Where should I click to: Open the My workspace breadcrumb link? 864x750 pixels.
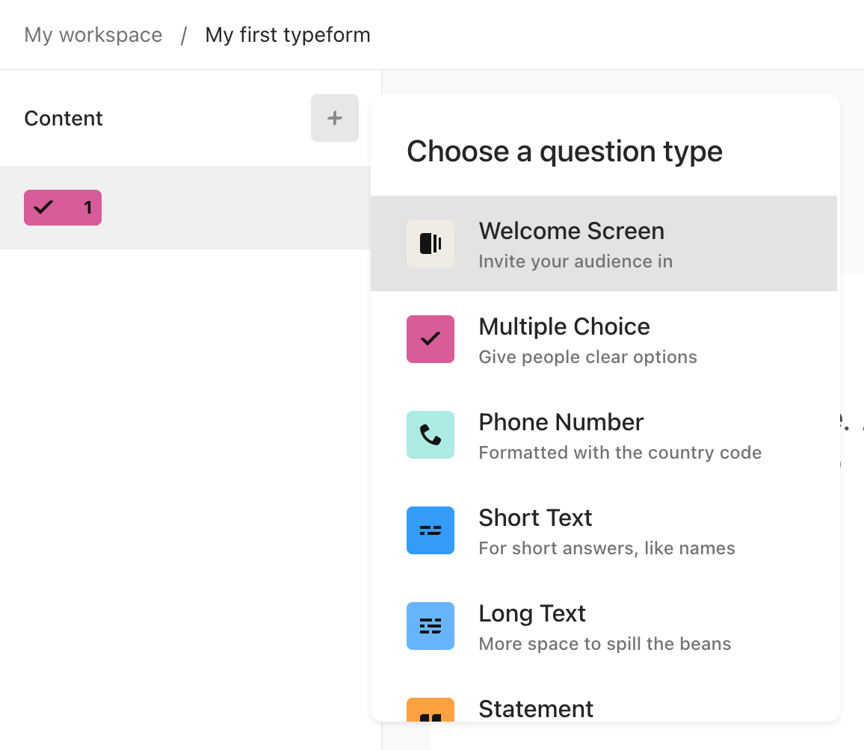[x=93, y=34]
